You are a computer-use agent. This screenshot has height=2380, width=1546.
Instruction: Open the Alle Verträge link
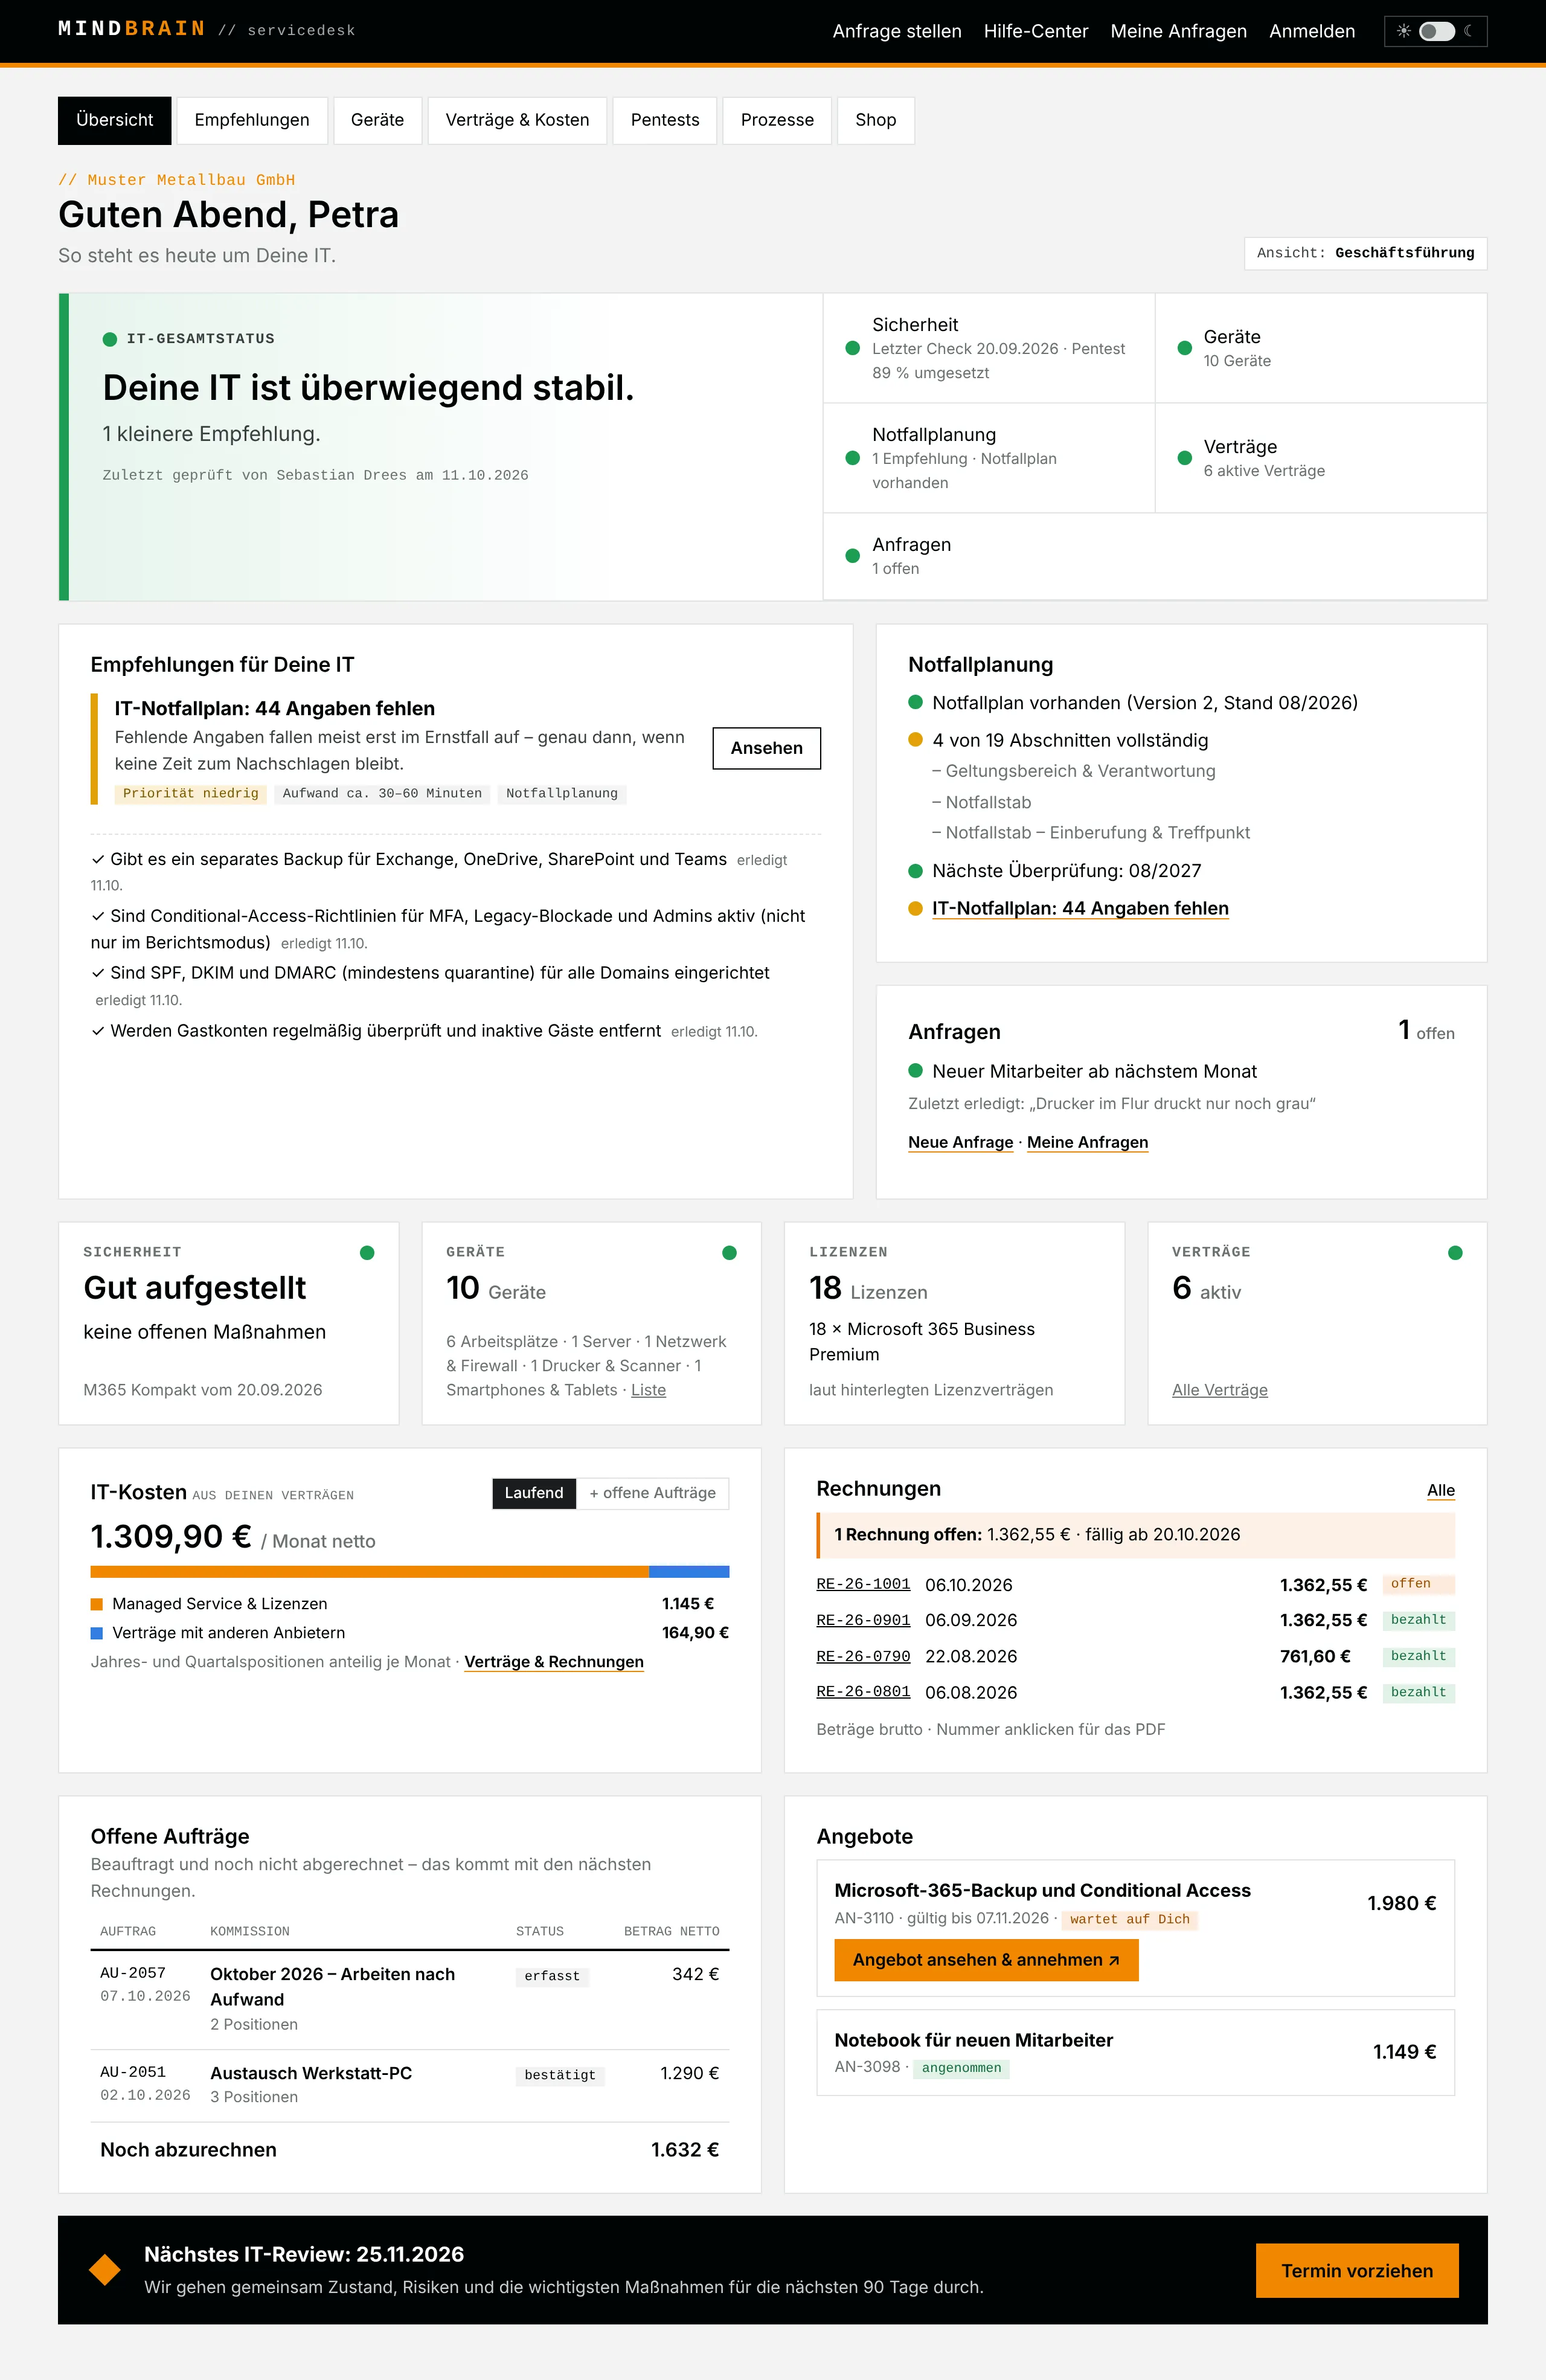(1219, 1390)
